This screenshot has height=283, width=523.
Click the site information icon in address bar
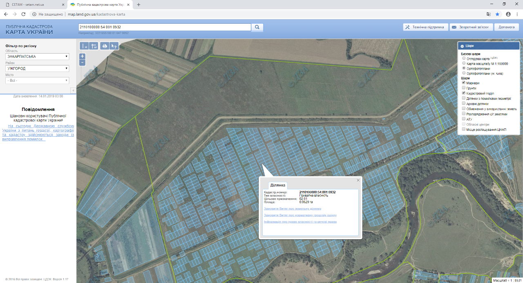(x=34, y=14)
